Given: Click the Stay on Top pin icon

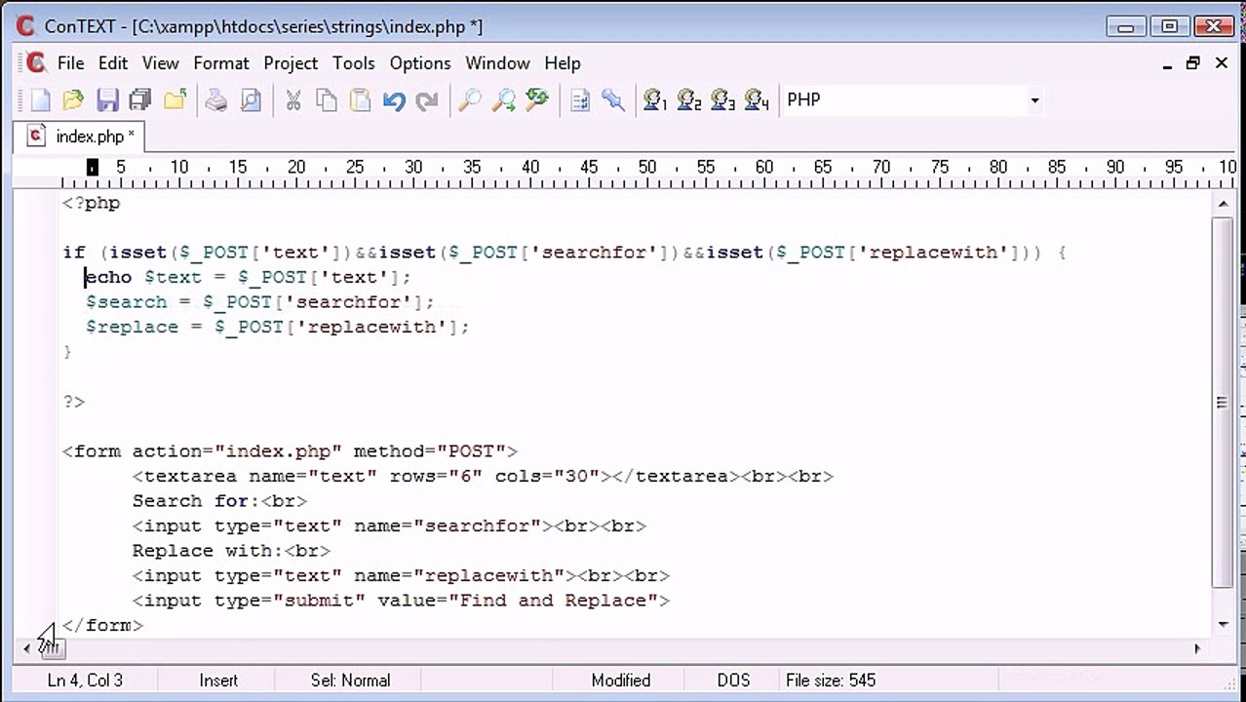Looking at the screenshot, I should [613, 99].
